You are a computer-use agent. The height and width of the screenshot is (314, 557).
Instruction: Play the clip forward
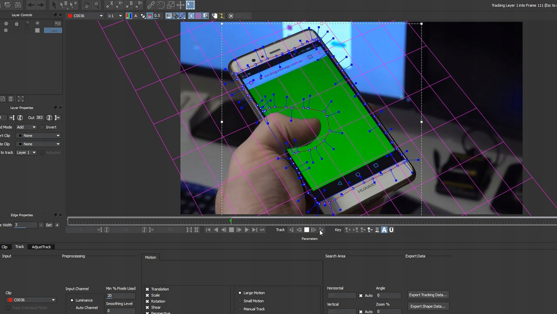coord(247,230)
